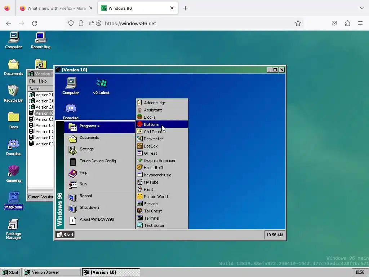Launch Assistant from Programs submenu
This screenshot has width=369, height=277.
pos(162,110)
